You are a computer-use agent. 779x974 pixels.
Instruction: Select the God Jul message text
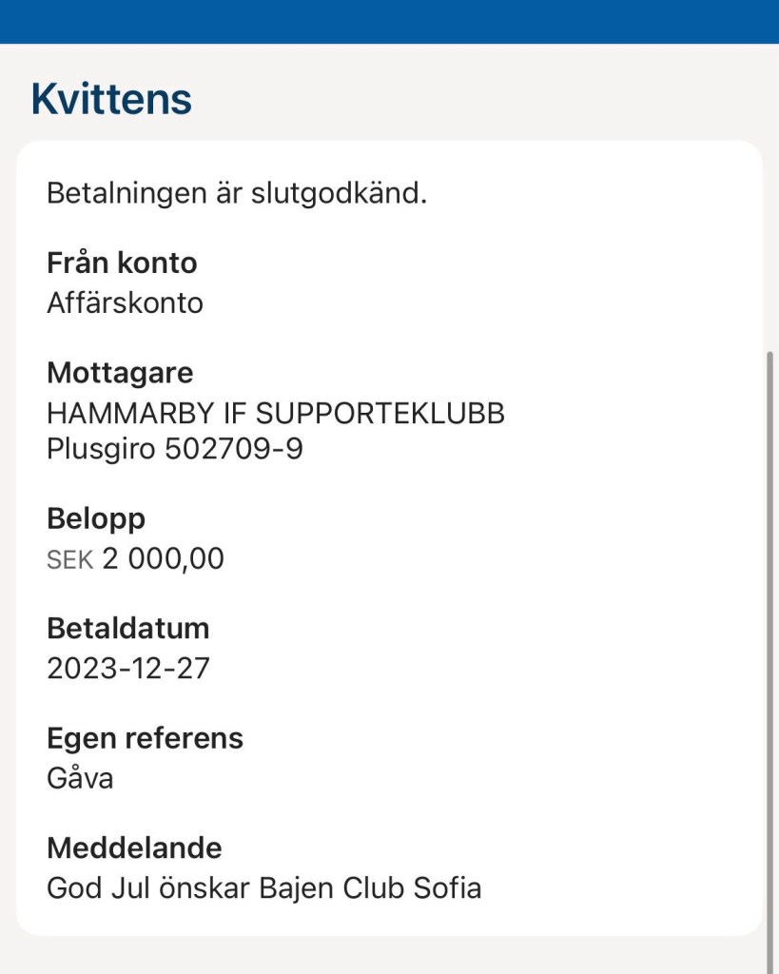tap(263, 888)
